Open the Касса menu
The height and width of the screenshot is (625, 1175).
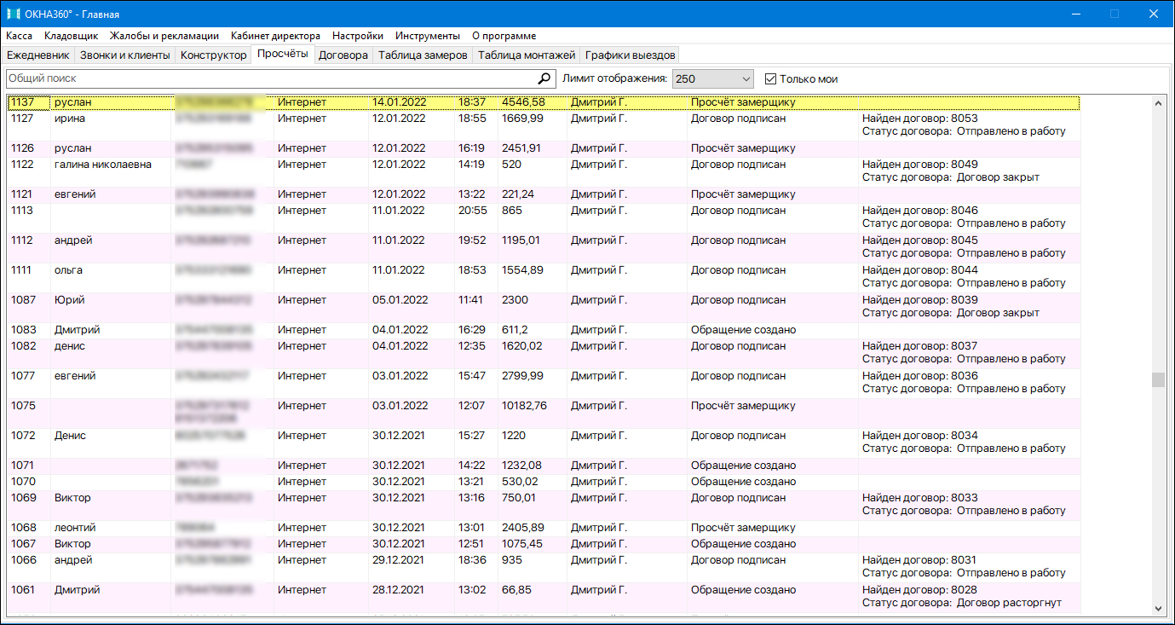pyautogui.click(x=19, y=36)
